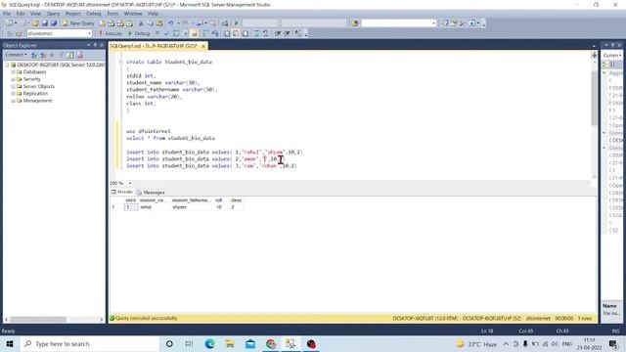Save the current query file
626x352 pixels.
point(45,23)
